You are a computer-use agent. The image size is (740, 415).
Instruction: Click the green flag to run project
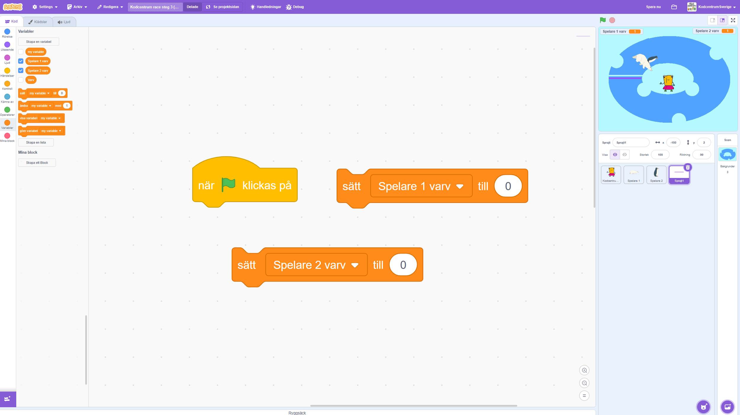click(603, 20)
